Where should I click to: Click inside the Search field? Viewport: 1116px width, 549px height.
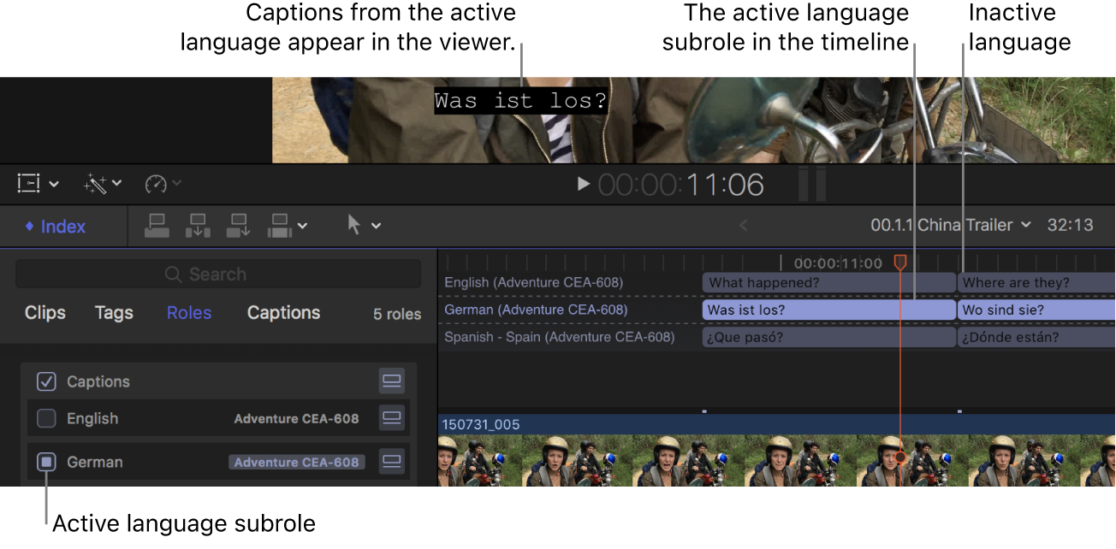click(x=217, y=274)
